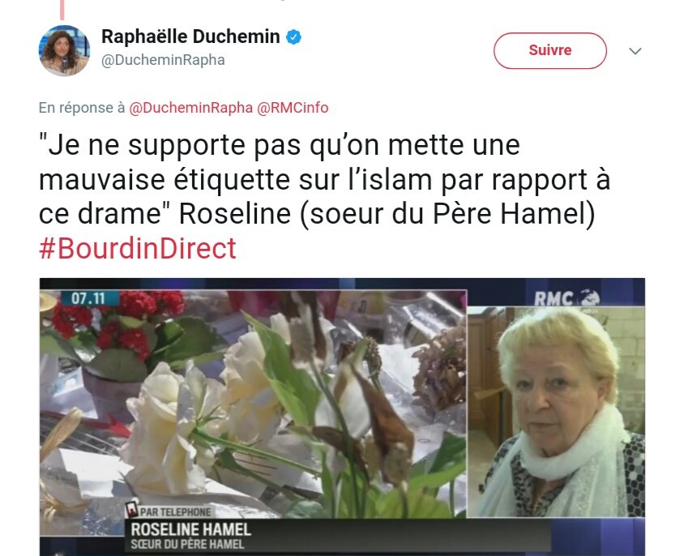Open @DucheminRapha in the reply line
This screenshot has height=556, width=675.
(x=190, y=108)
